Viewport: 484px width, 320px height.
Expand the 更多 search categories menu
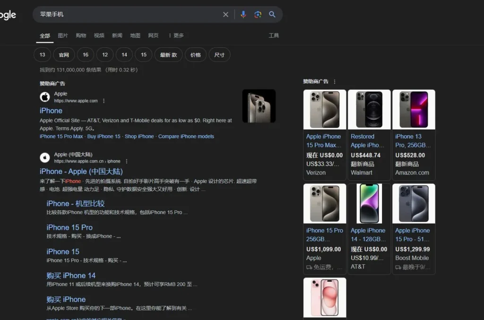[x=176, y=35]
